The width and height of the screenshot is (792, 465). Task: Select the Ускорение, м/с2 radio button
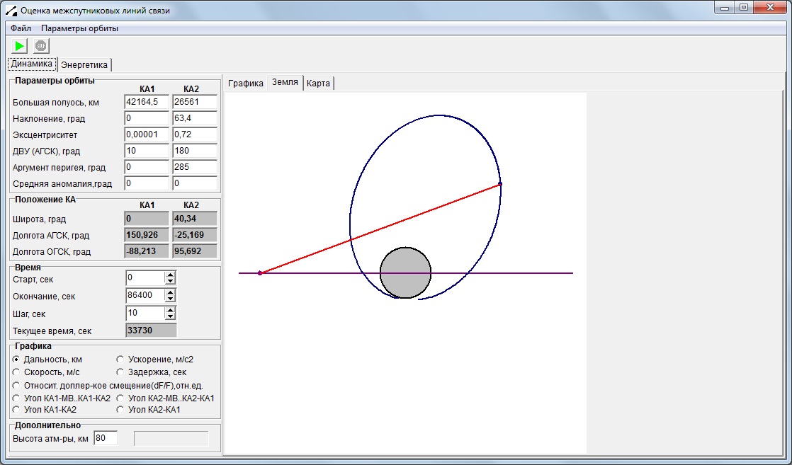click(120, 360)
